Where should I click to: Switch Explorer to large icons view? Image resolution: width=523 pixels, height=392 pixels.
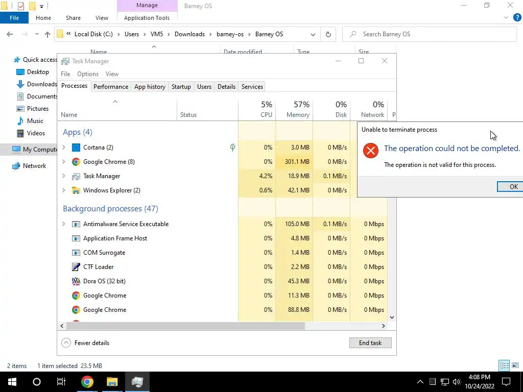(x=515, y=365)
